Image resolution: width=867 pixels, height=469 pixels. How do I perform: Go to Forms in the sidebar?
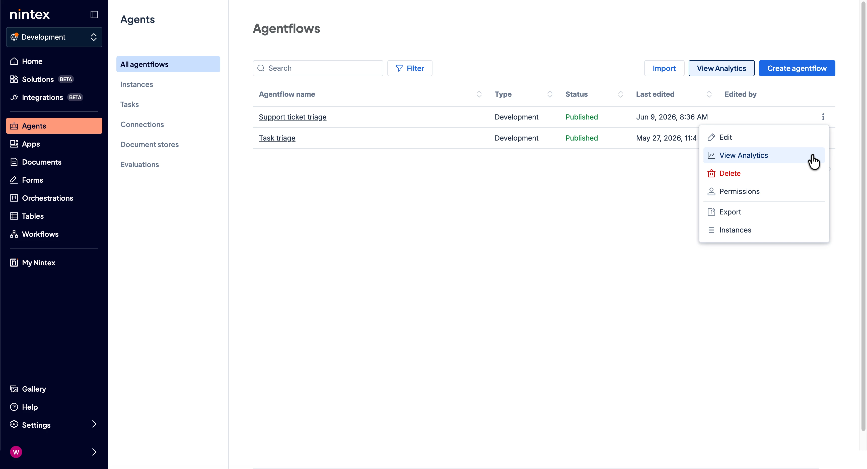[x=54, y=180]
